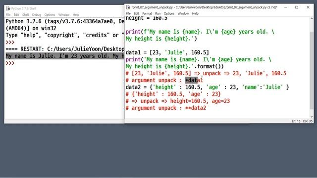This screenshot has width=317, height=178.
Task: Click the '# => unpack => height=160.5, age=23' comment
Action: pos(178,101)
